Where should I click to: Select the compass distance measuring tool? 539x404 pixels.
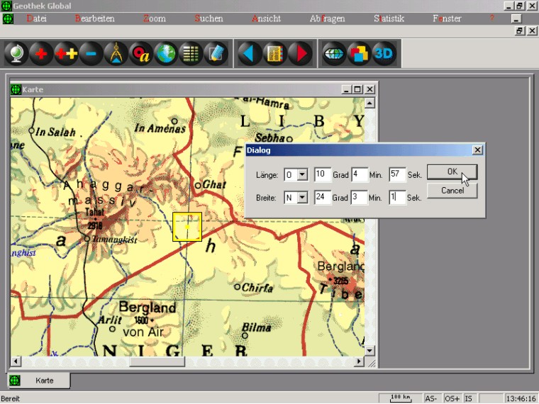pos(116,54)
